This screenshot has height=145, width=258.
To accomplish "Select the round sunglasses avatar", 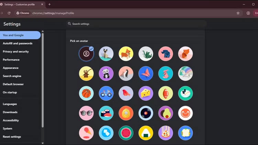I will (86, 113).
